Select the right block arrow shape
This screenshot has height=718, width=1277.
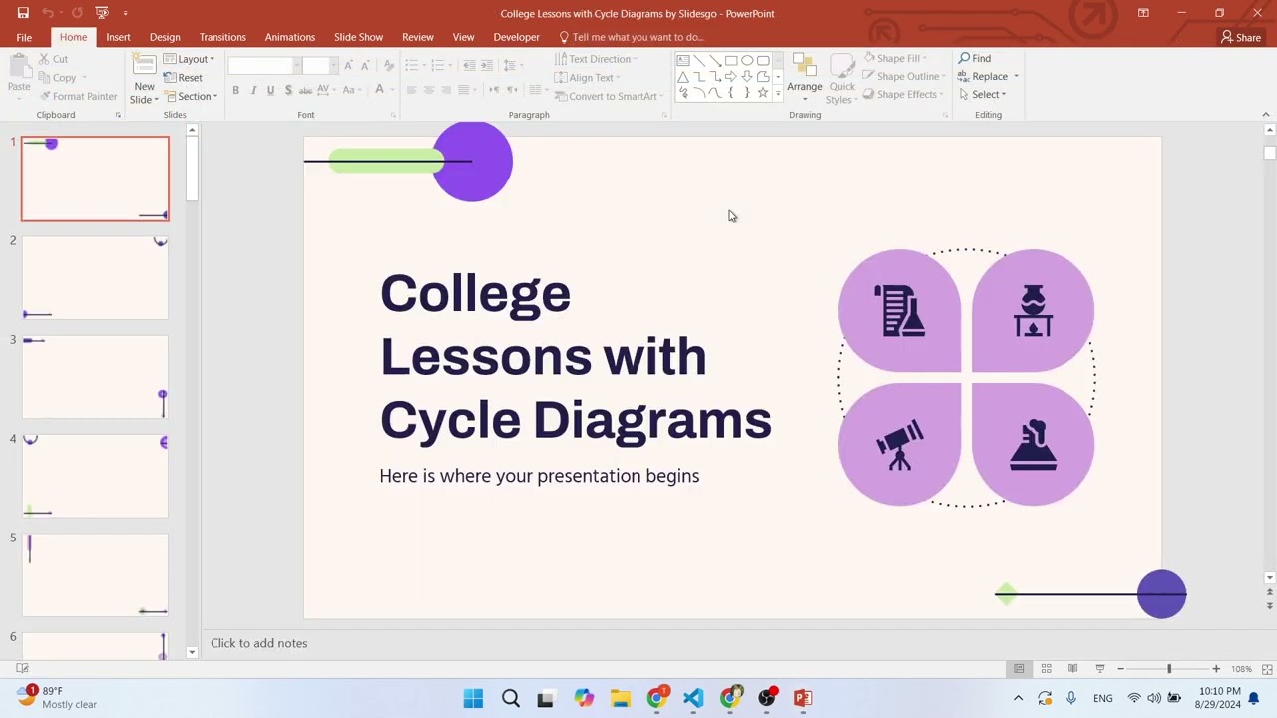[x=731, y=77]
